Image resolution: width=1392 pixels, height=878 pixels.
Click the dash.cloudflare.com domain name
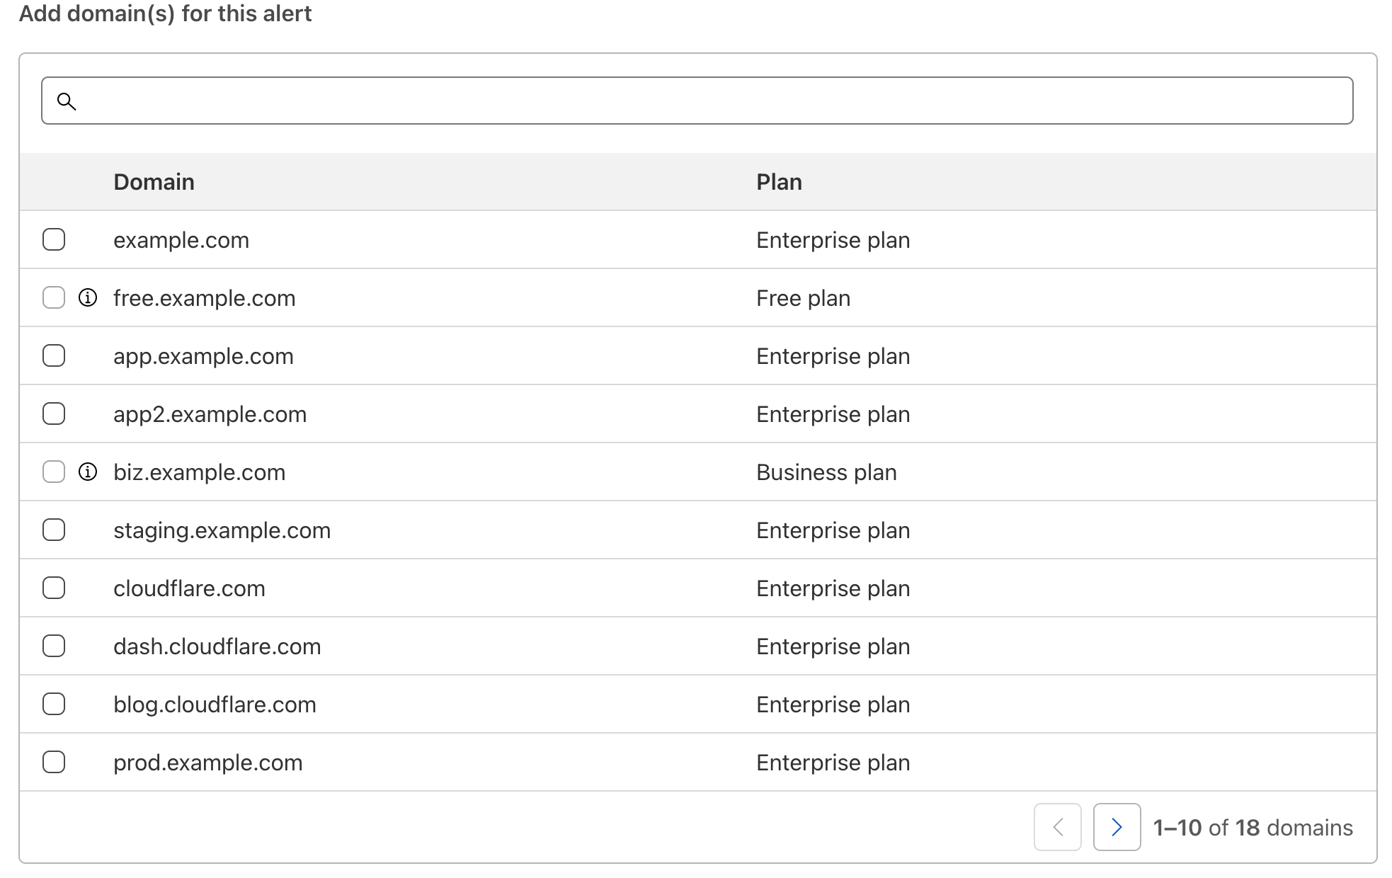click(x=217, y=646)
